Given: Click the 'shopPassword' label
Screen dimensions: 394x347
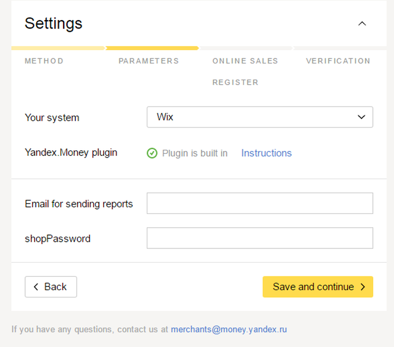Looking at the screenshot, I should [x=57, y=238].
